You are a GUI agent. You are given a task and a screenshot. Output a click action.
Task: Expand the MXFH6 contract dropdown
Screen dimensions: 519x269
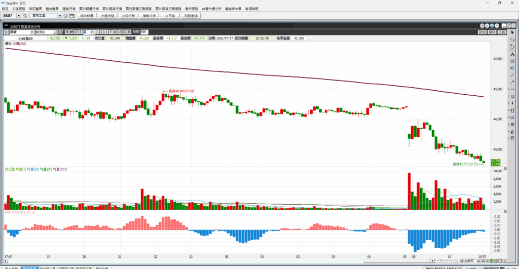click(x=55, y=32)
